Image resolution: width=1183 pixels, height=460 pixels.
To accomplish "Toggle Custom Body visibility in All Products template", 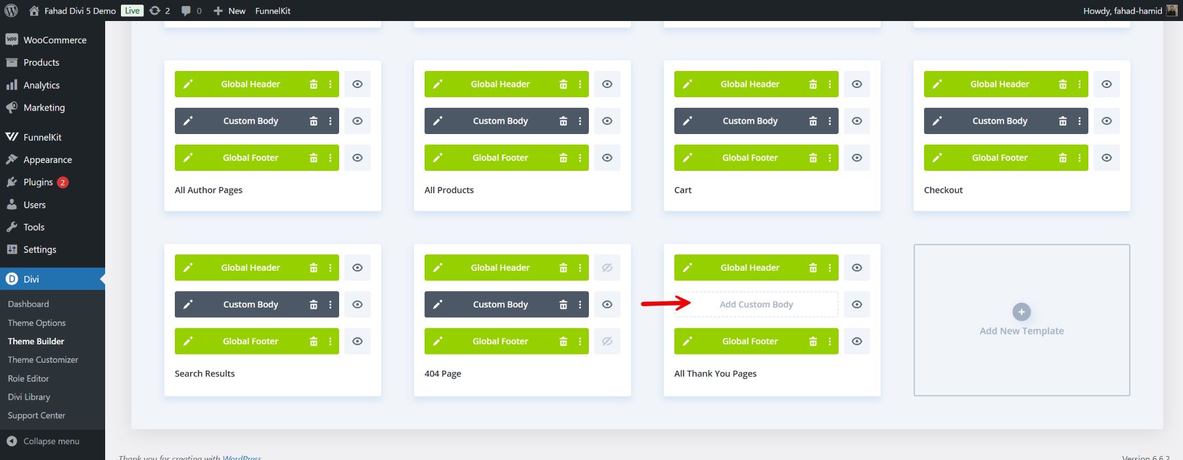I will tap(607, 121).
